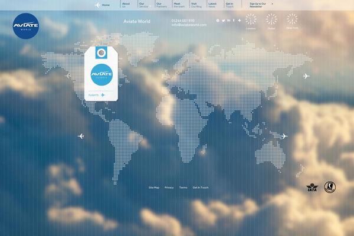This screenshot has width=354, height=236.
Task: Open the Our Partners page
Action: [162, 5]
